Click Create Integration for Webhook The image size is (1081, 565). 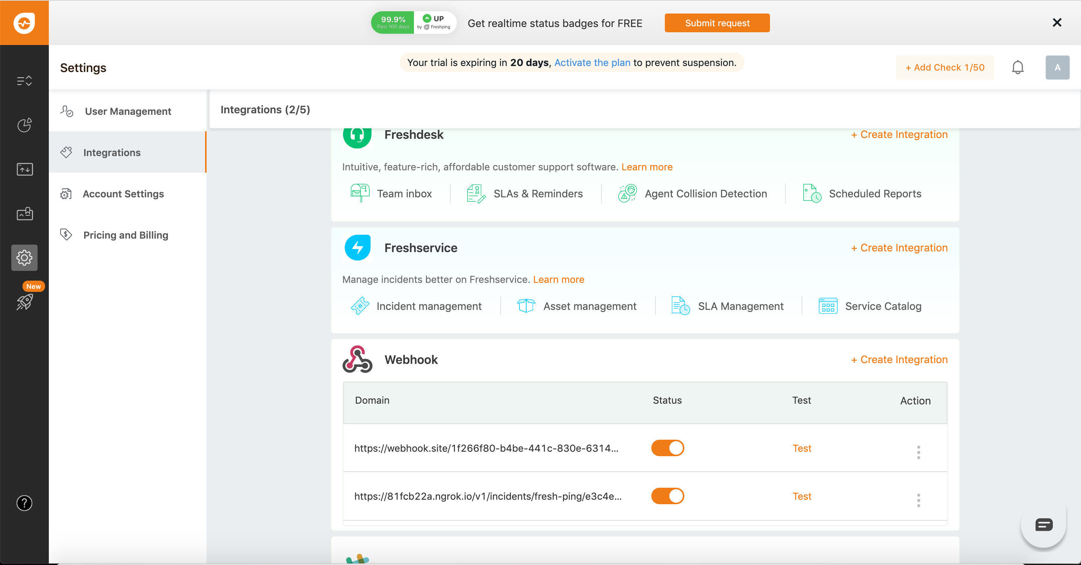(899, 360)
